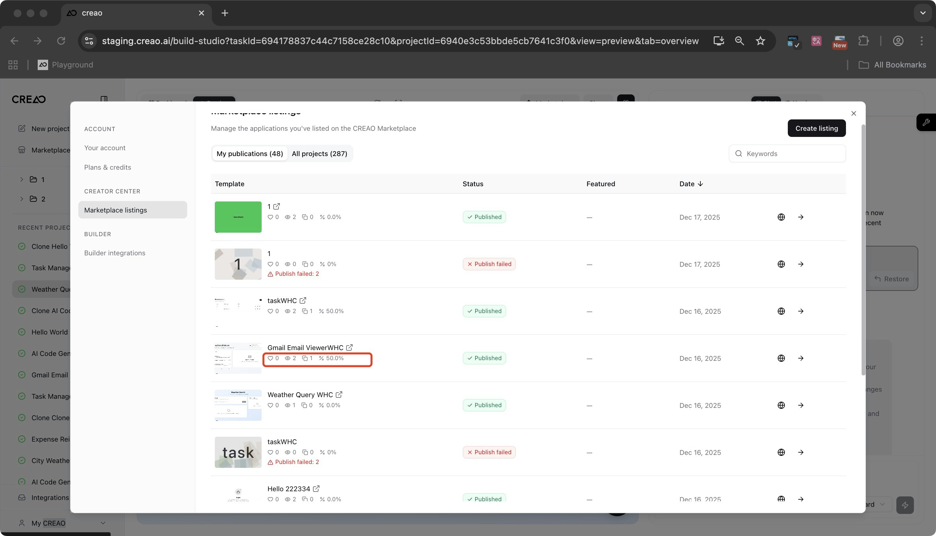Open external link icon beside taskWHC listing
The height and width of the screenshot is (536, 936).
coord(303,300)
